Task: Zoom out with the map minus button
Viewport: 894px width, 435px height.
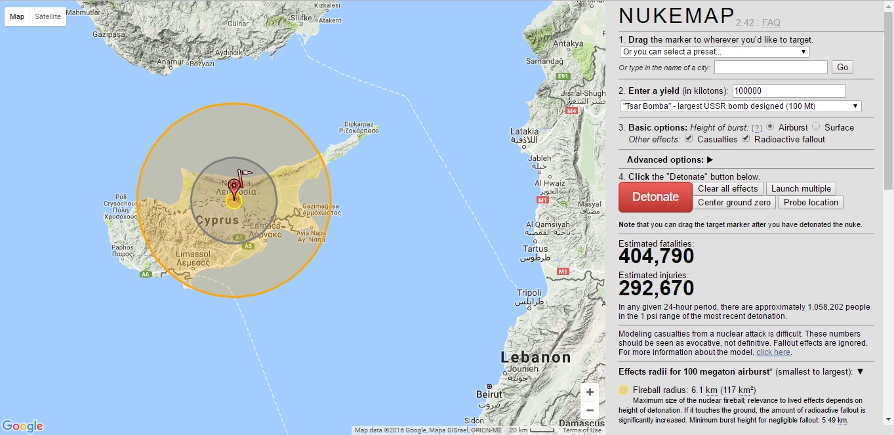Action: tap(590, 411)
